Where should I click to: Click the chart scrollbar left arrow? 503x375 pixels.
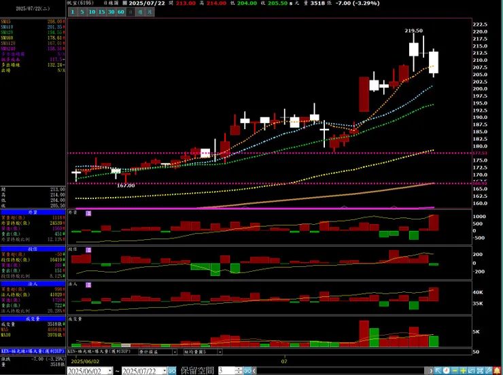pos(254,371)
